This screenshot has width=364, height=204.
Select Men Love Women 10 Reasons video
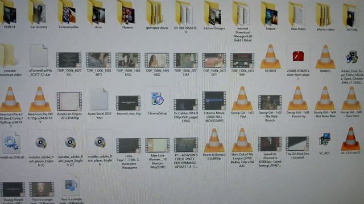click(x=157, y=145)
